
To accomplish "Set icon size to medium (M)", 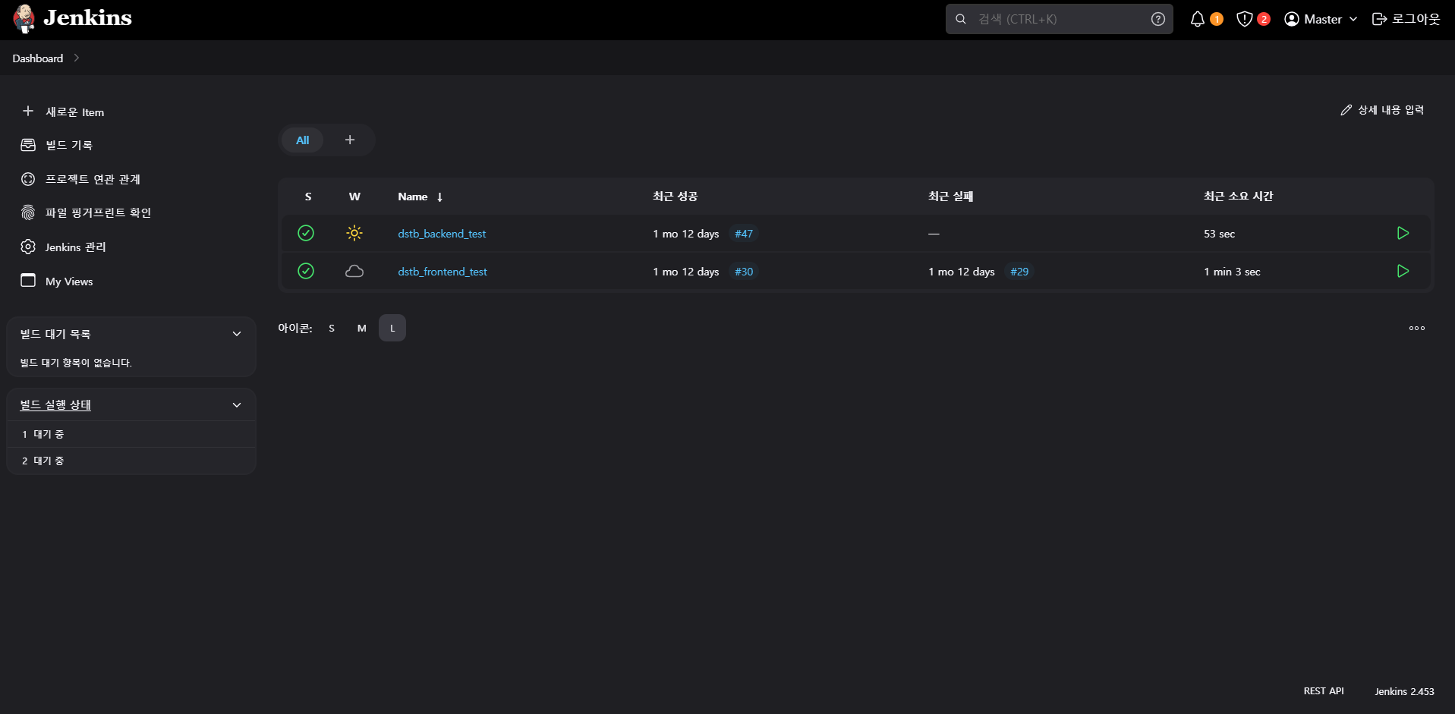I will (362, 328).
